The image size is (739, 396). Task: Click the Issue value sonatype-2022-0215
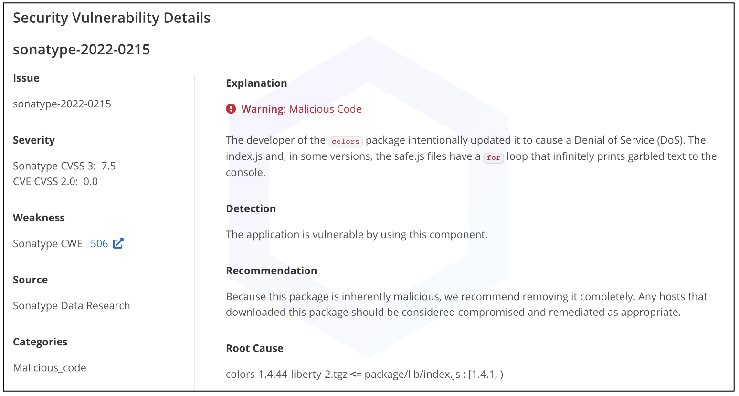click(62, 104)
